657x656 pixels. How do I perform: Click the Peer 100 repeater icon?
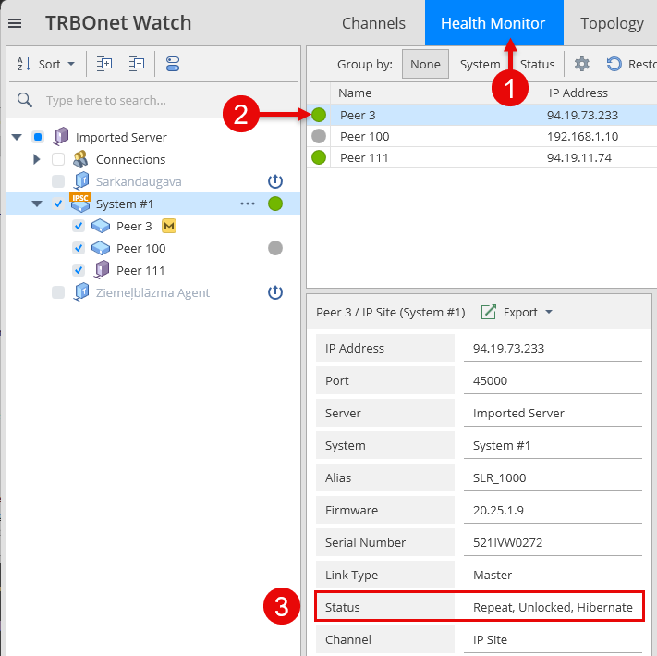pos(101,248)
